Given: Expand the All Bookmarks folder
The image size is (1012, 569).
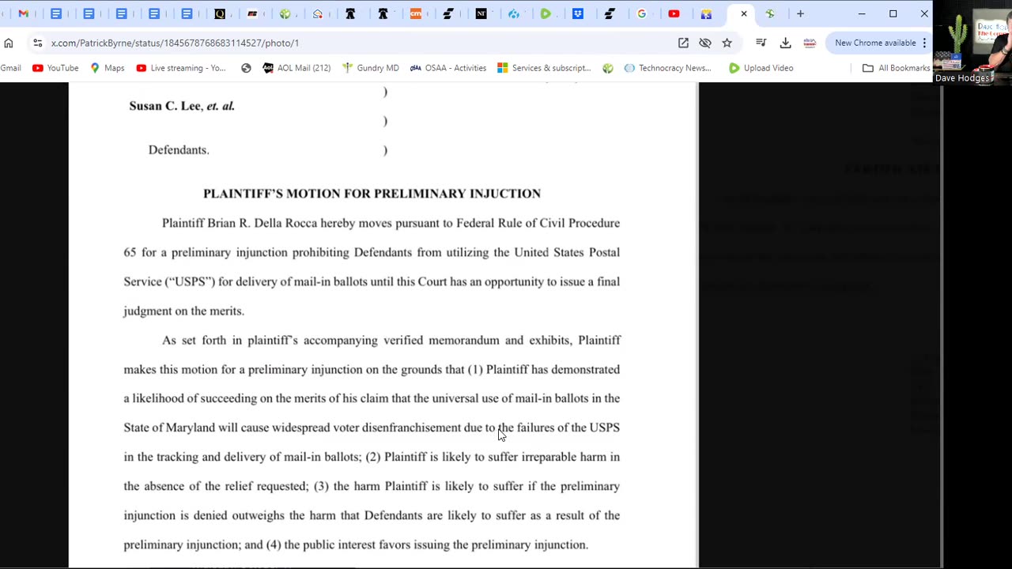Looking at the screenshot, I should point(896,68).
